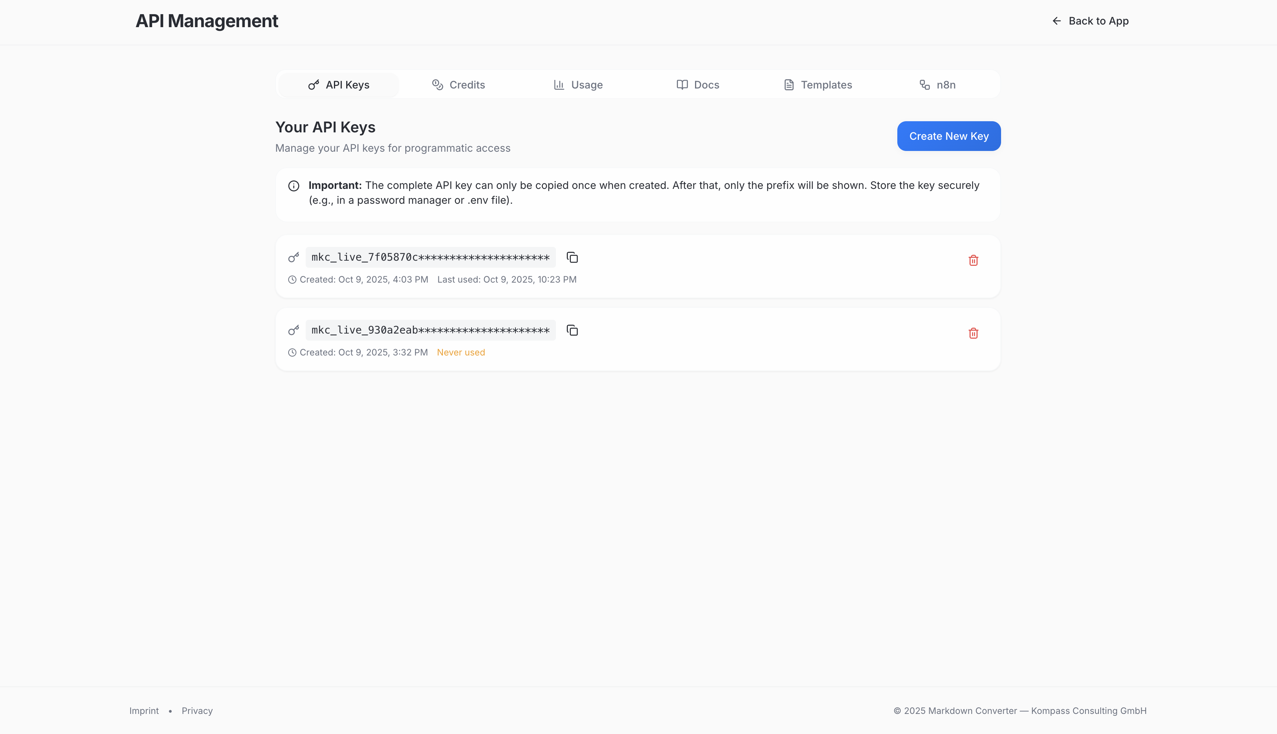Screen dimensions: 1277x734
Task: Open the Privacy page
Action: click(197, 710)
